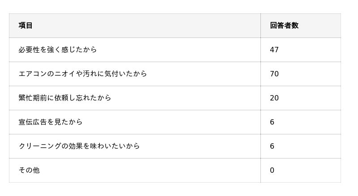Select the 宣伝広告を見たから row label
The image size is (358, 196).
(51, 122)
